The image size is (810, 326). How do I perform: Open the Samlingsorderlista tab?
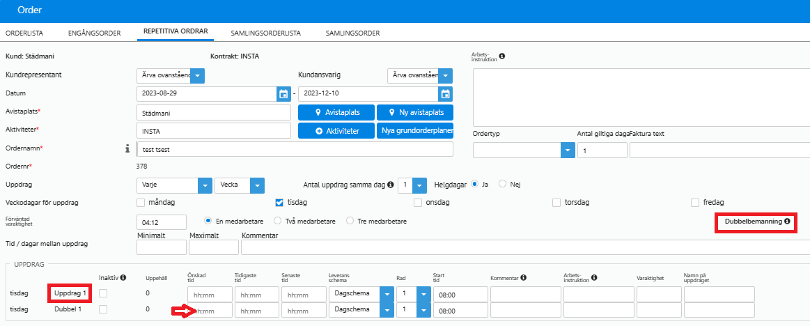265,33
